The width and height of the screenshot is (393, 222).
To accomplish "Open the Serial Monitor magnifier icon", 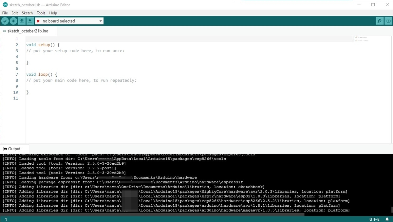I will coord(380,21).
